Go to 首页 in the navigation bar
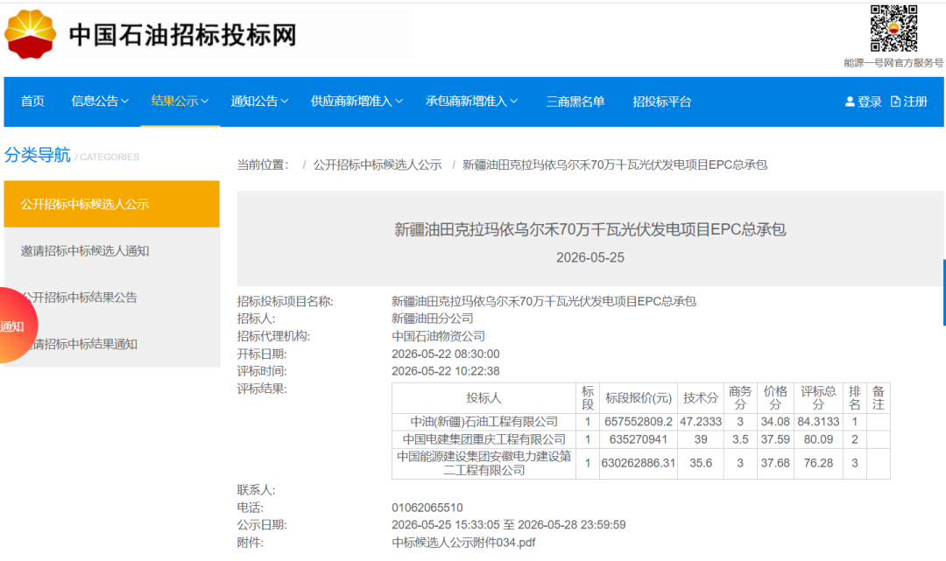Viewport: 946px width, 561px height. (x=32, y=102)
